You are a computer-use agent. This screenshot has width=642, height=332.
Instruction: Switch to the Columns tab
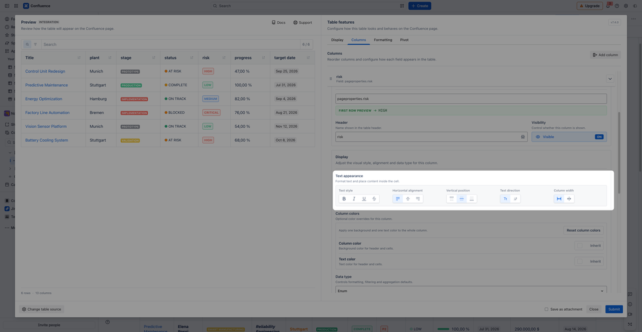click(x=359, y=40)
